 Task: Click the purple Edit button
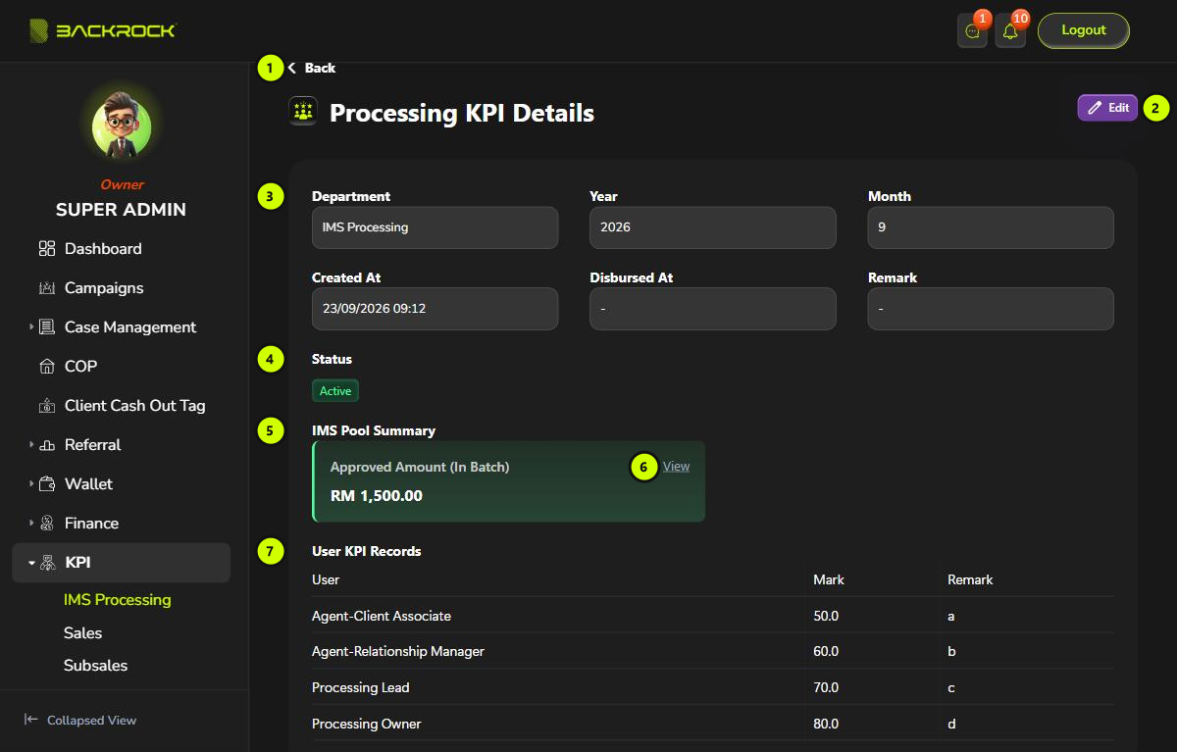[x=1107, y=108]
